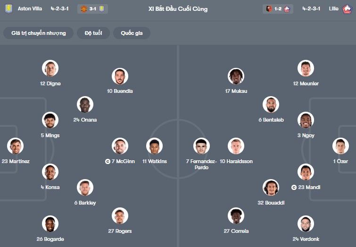
Task: Click Watkins player photo
Action: tap(155, 146)
